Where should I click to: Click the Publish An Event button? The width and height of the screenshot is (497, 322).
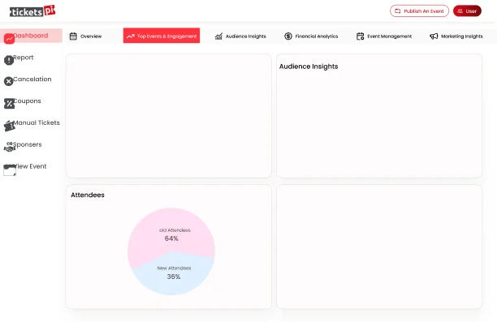(x=419, y=11)
